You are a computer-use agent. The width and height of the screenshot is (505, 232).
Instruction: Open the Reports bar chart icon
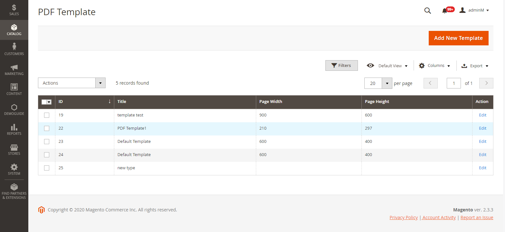point(14,127)
